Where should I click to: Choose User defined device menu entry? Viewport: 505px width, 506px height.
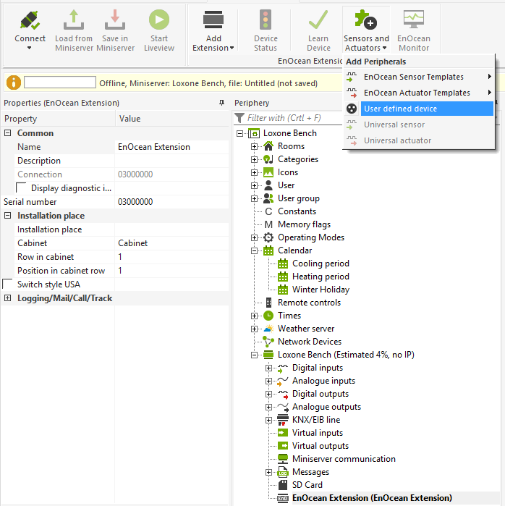click(x=419, y=109)
